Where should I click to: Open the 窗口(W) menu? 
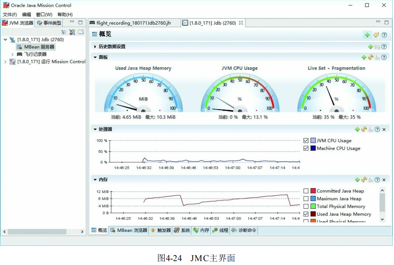tap(43, 14)
